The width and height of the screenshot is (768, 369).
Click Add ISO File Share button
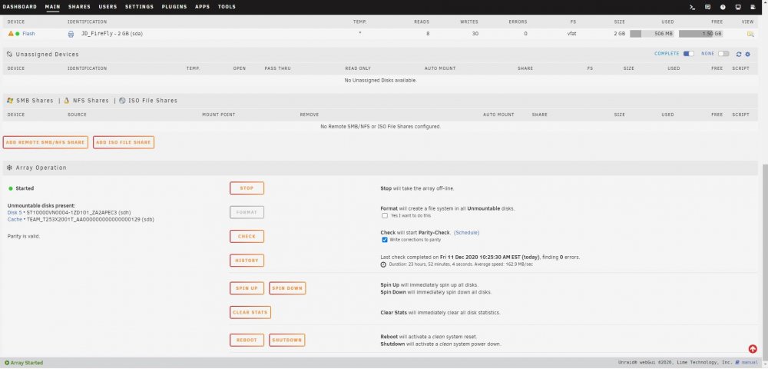click(x=124, y=142)
